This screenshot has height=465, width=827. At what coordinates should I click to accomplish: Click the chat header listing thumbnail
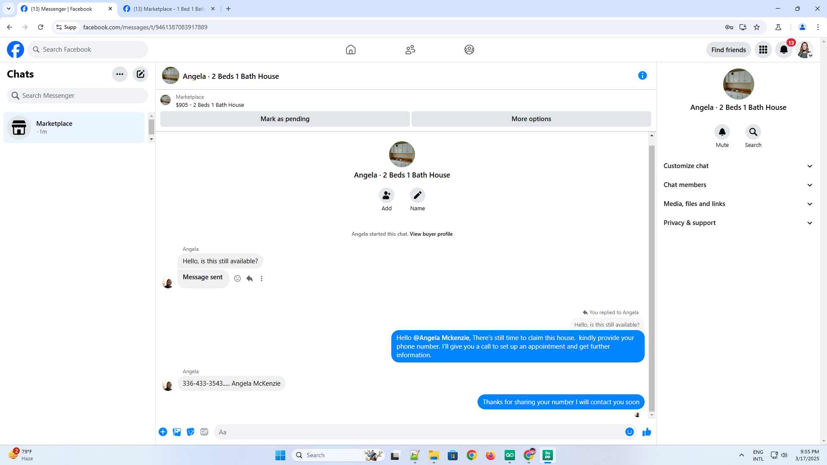click(171, 75)
